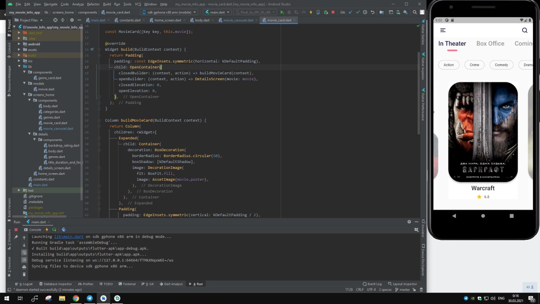Open the Dart Analysis tool window tab

[x=171, y=284]
